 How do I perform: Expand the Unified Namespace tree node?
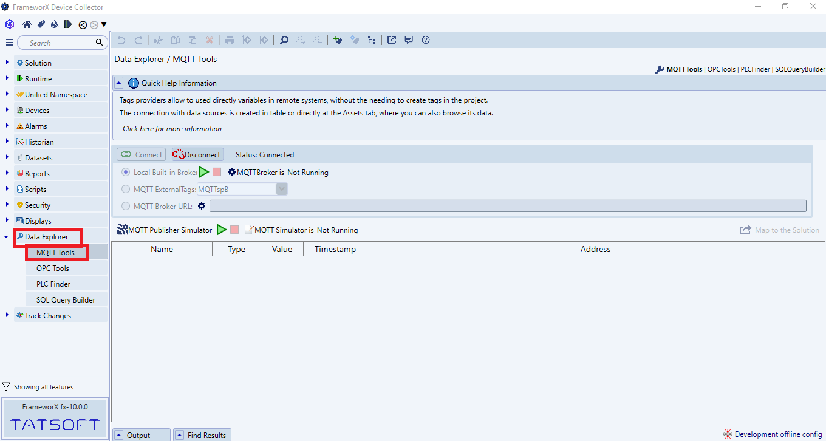pos(7,94)
